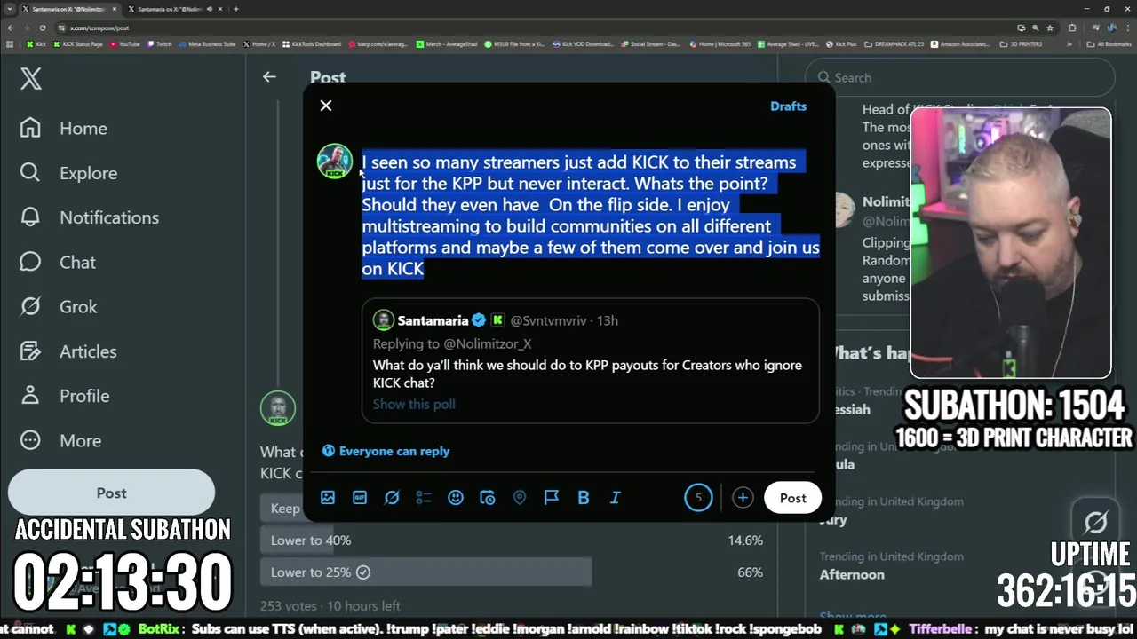
Task: Open Grok floating button
Action: pos(1095,522)
